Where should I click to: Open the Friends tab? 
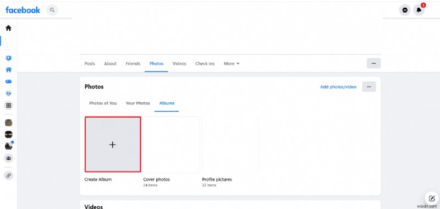click(x=133, y=64)
